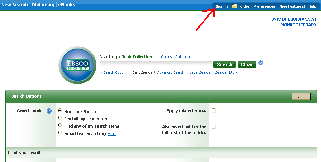The height and width of the screenshot is (162, 321).
Task: Open Choose Databases link
Action: coord(179,57)
